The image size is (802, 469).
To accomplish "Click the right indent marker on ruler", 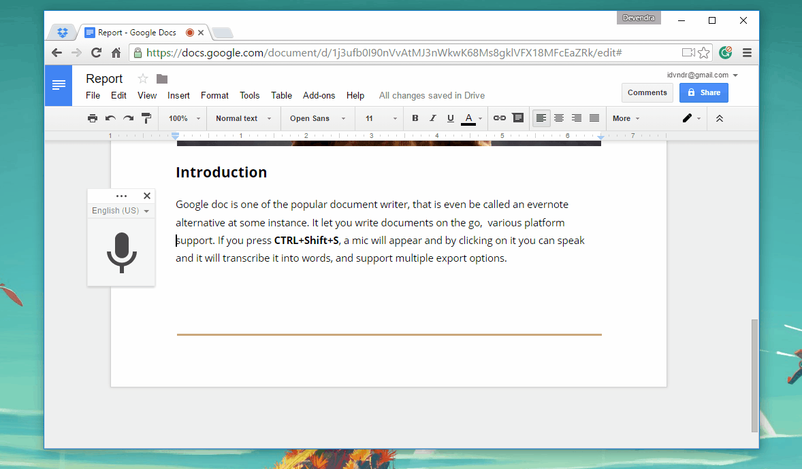I will tap(601, 137).
